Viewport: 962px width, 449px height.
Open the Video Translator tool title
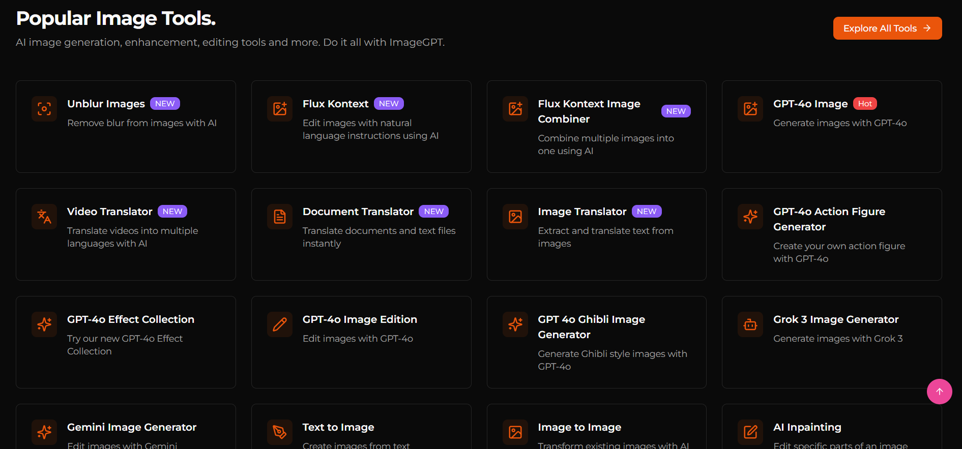click(109, 212)
